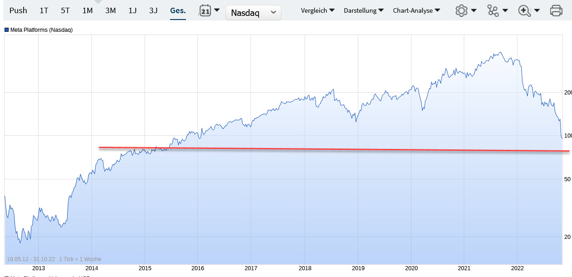Select the 3M time period

pos(110,10)
